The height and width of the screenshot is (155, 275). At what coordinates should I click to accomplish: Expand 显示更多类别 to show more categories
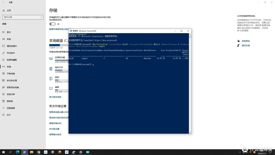coord(55,97)
